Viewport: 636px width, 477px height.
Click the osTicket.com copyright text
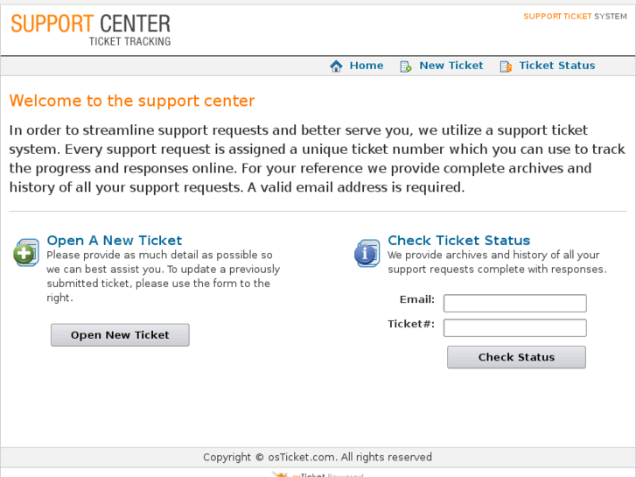click(318, 457)
